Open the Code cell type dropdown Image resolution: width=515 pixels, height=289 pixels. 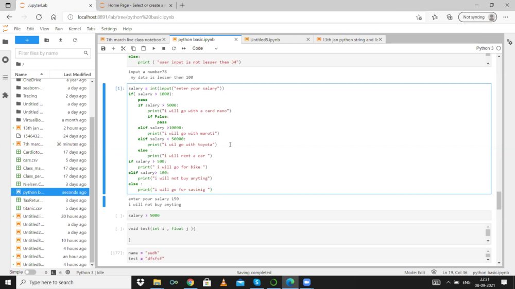(x=204, y=48)
